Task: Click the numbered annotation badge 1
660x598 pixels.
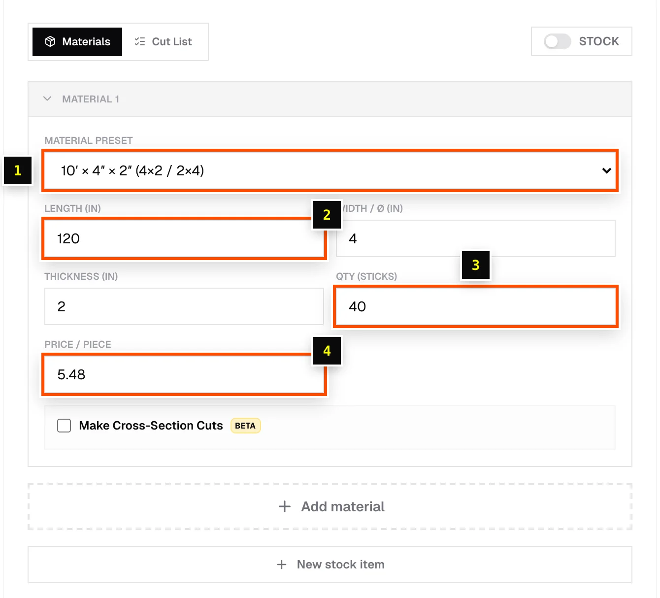Action: coord(18,170)
